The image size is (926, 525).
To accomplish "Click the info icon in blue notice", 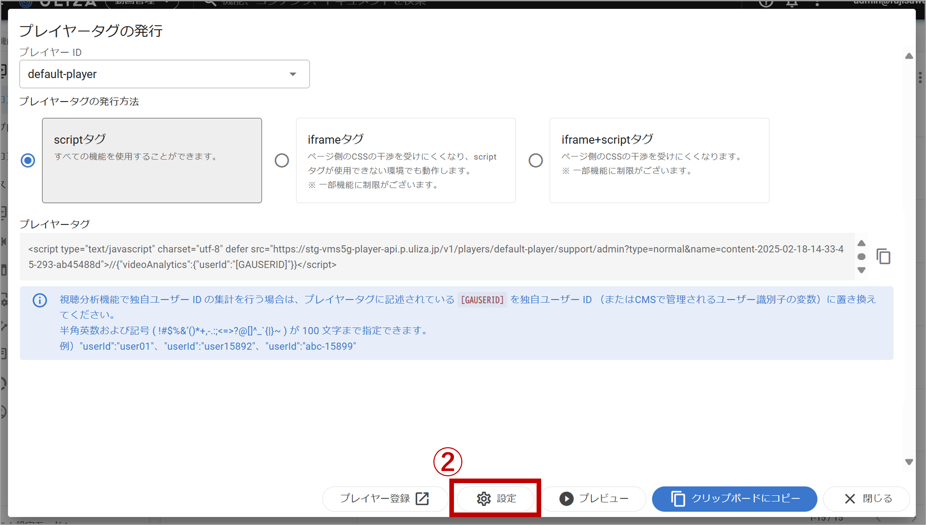I will point(40,300).
